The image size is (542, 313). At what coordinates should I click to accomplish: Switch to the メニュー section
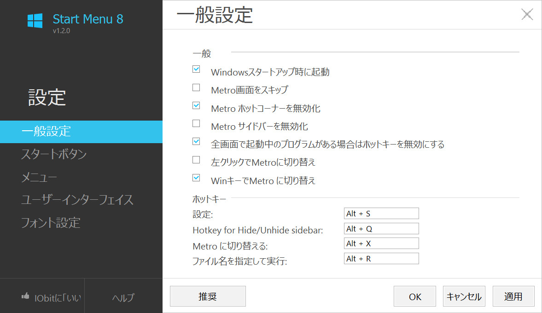[39, 177]
